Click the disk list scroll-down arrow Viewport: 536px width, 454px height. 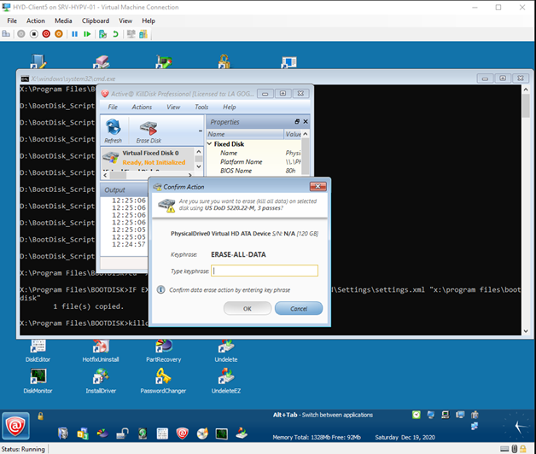[199, 166]
